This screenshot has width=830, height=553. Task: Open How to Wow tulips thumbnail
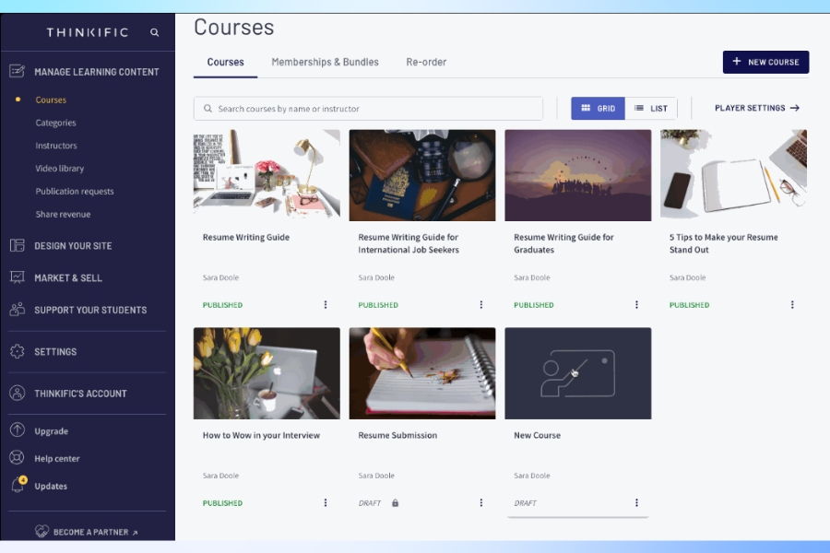tap(267, 373)
